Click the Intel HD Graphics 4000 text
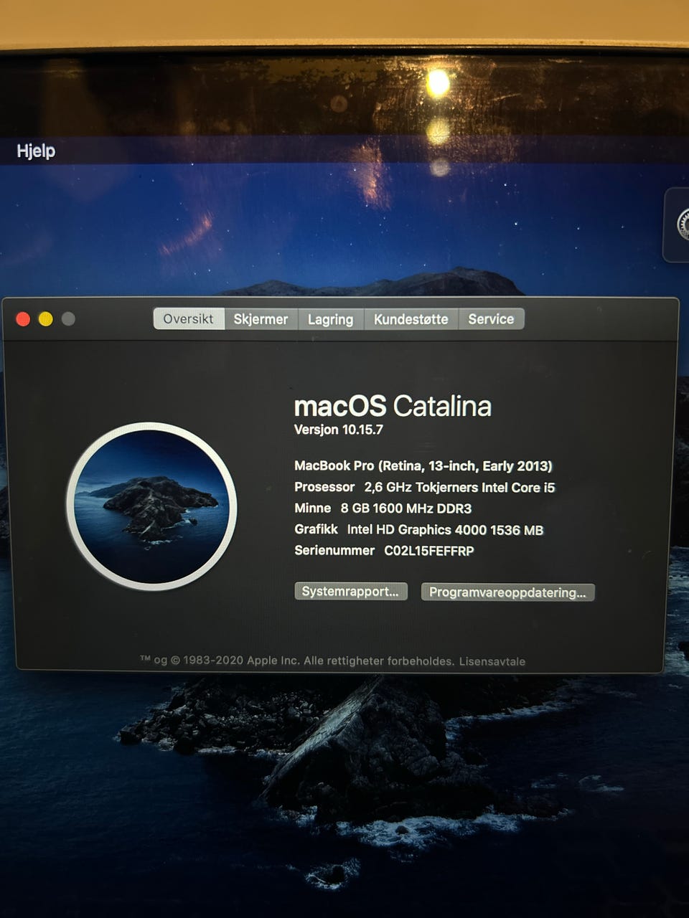Screen dimensions: 689x918 pyautogui.click(x=445, y=530)
